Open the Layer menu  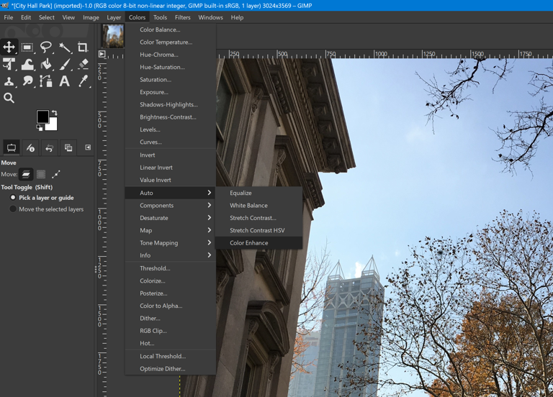114,17
